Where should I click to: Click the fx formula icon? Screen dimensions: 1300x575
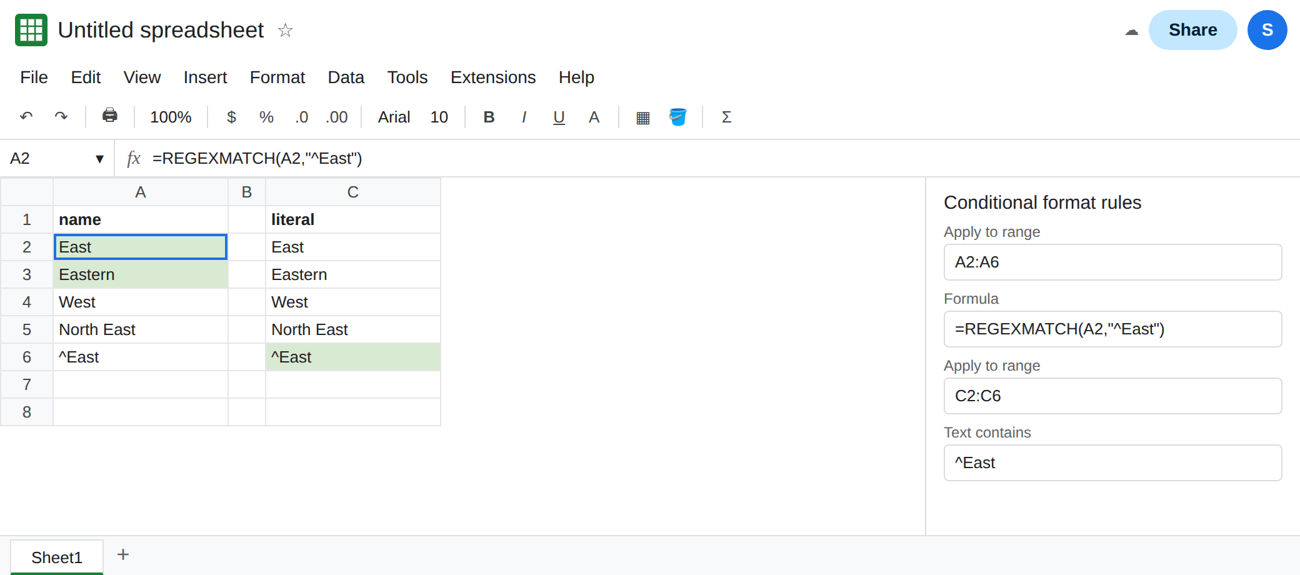pyautogui.click(x=133, y=158)
